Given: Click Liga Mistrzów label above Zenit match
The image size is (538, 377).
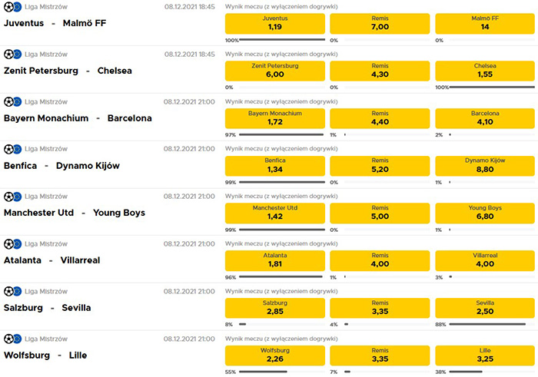Looking at the screenshot, I should (x=46, y=55).
